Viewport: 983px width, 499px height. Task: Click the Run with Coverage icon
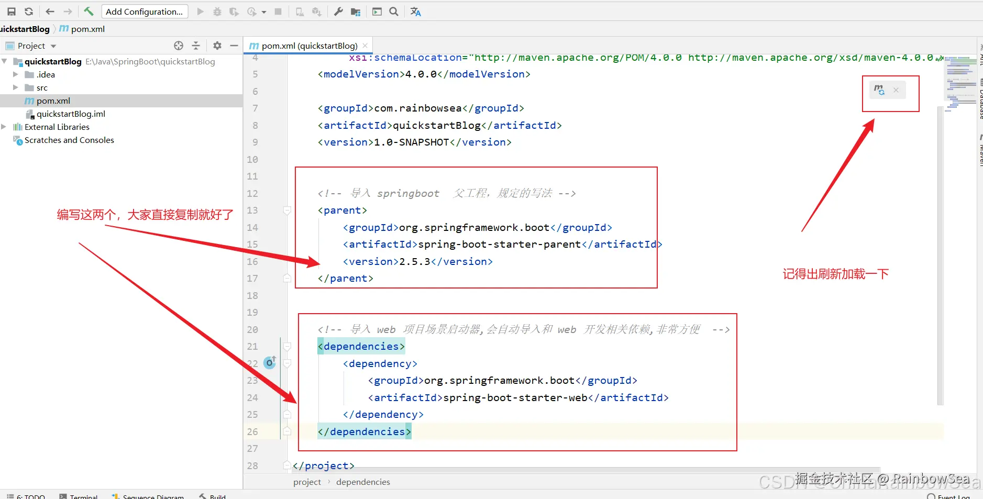click(x=234, y=12)
